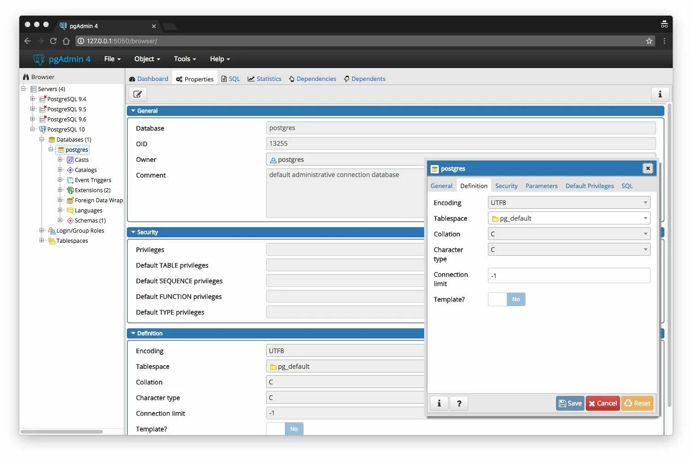Click the Foreign Data Wrappers icon
The image size is (692, 458).
tap(70, 200)
